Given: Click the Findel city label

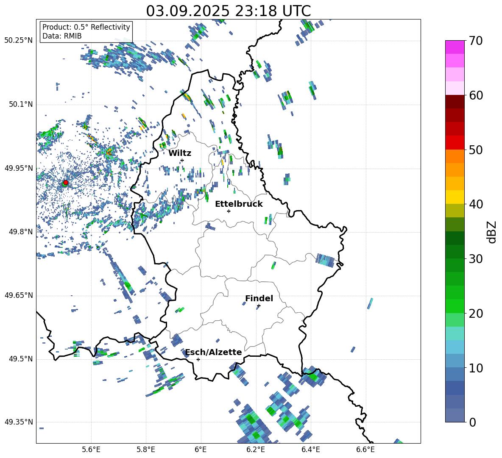Looking at the screenshot, I should click(259, 298).
